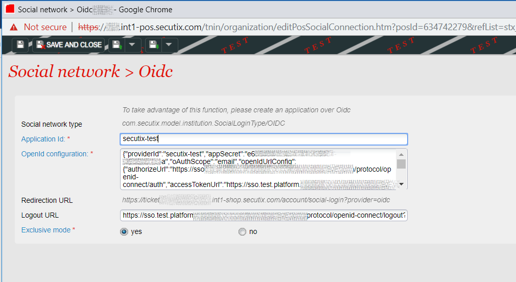The width and height of the screenshot is (516, 282).
Task: Open dropdown next to save-down-arrow icon
Action: pyautogui.click(x=169, y=45)
